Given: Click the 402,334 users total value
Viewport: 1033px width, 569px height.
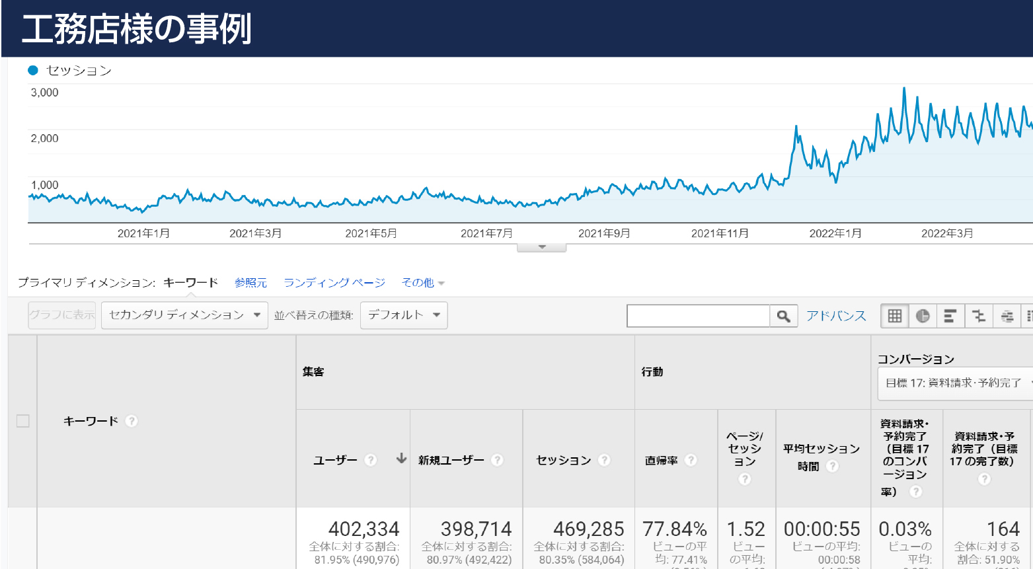Looking at the screenshot, I should pyautogui.click(x=364, y=529).
